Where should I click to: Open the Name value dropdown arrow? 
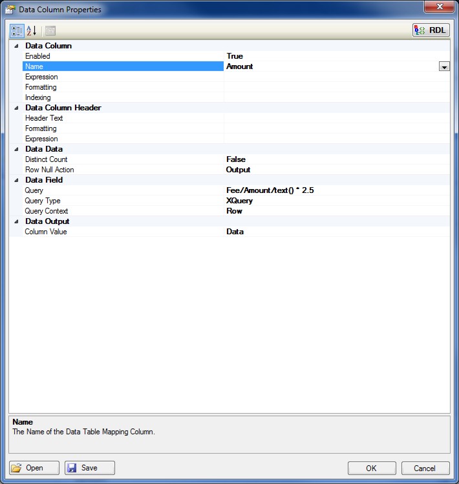point(444,66)
